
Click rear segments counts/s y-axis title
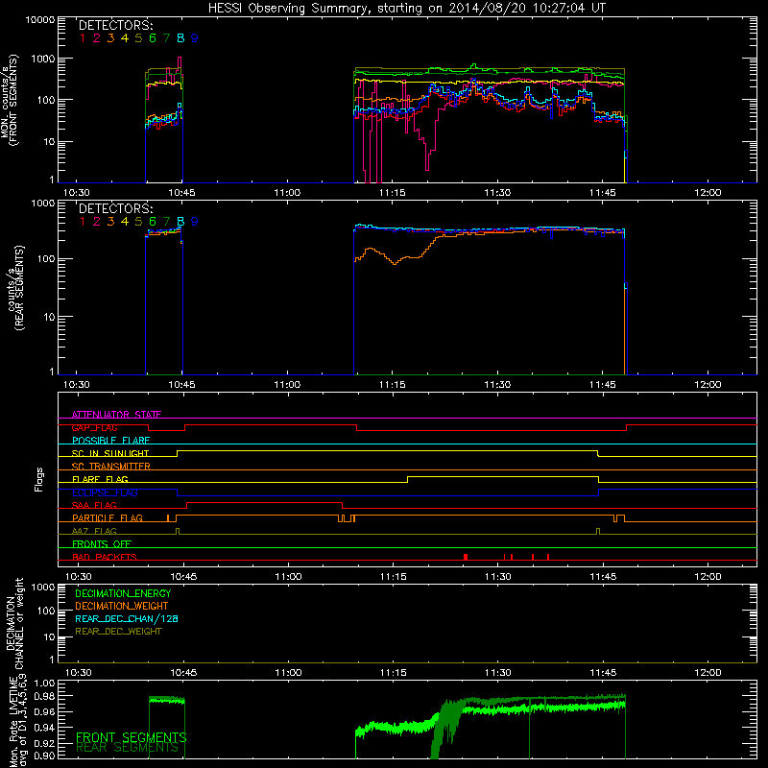click(15, 288)
